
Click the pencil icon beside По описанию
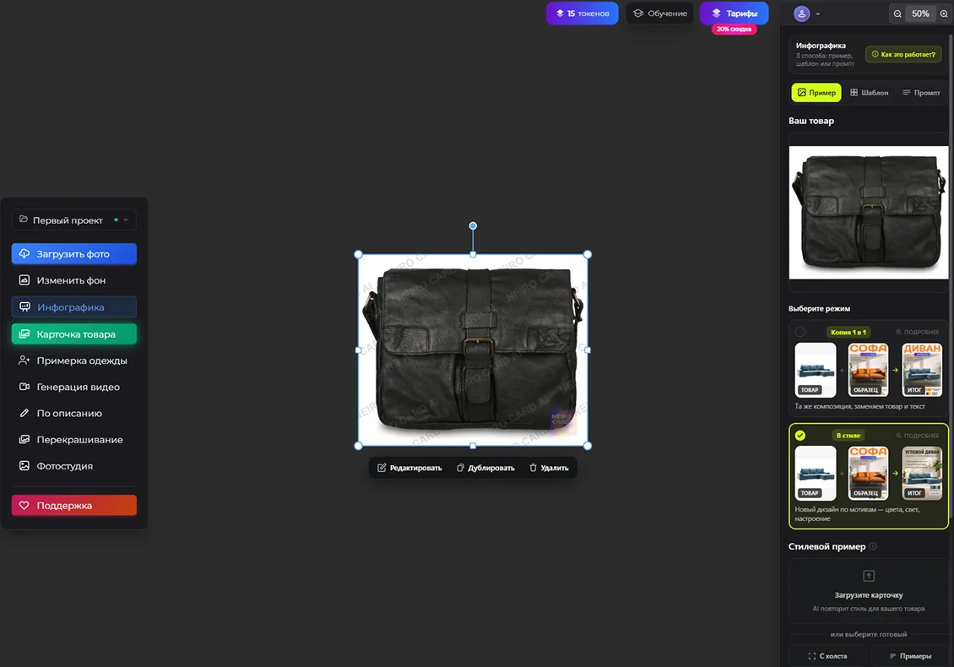(x=24, y=413)
